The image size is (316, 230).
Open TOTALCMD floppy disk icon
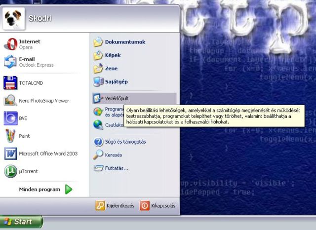pyautogui.click(x=11, y=83)
